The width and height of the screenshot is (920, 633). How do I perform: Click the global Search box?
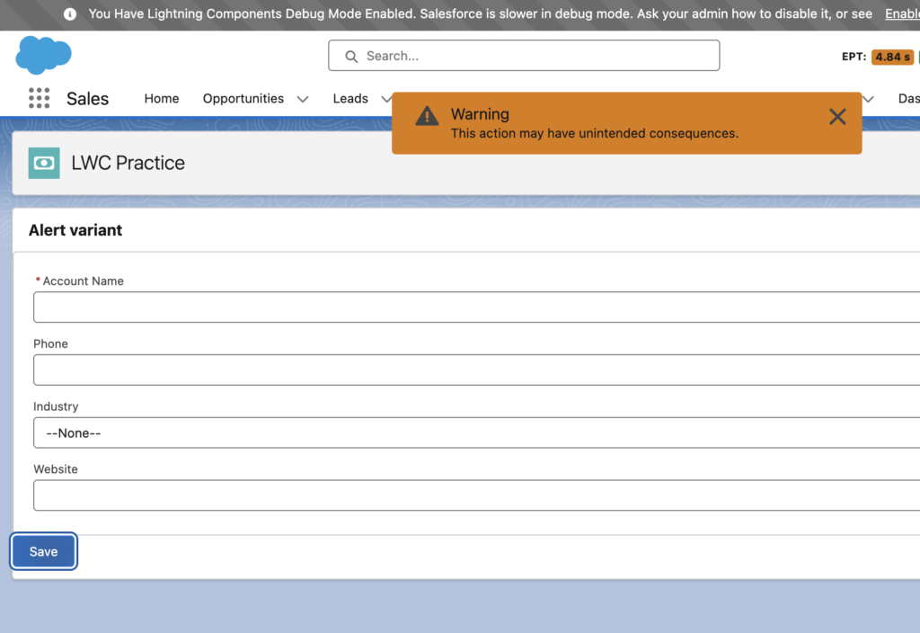(x=524, y=56)
